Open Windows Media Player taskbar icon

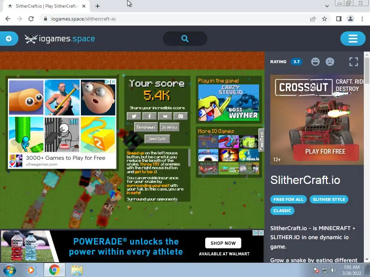coord(31,270)
